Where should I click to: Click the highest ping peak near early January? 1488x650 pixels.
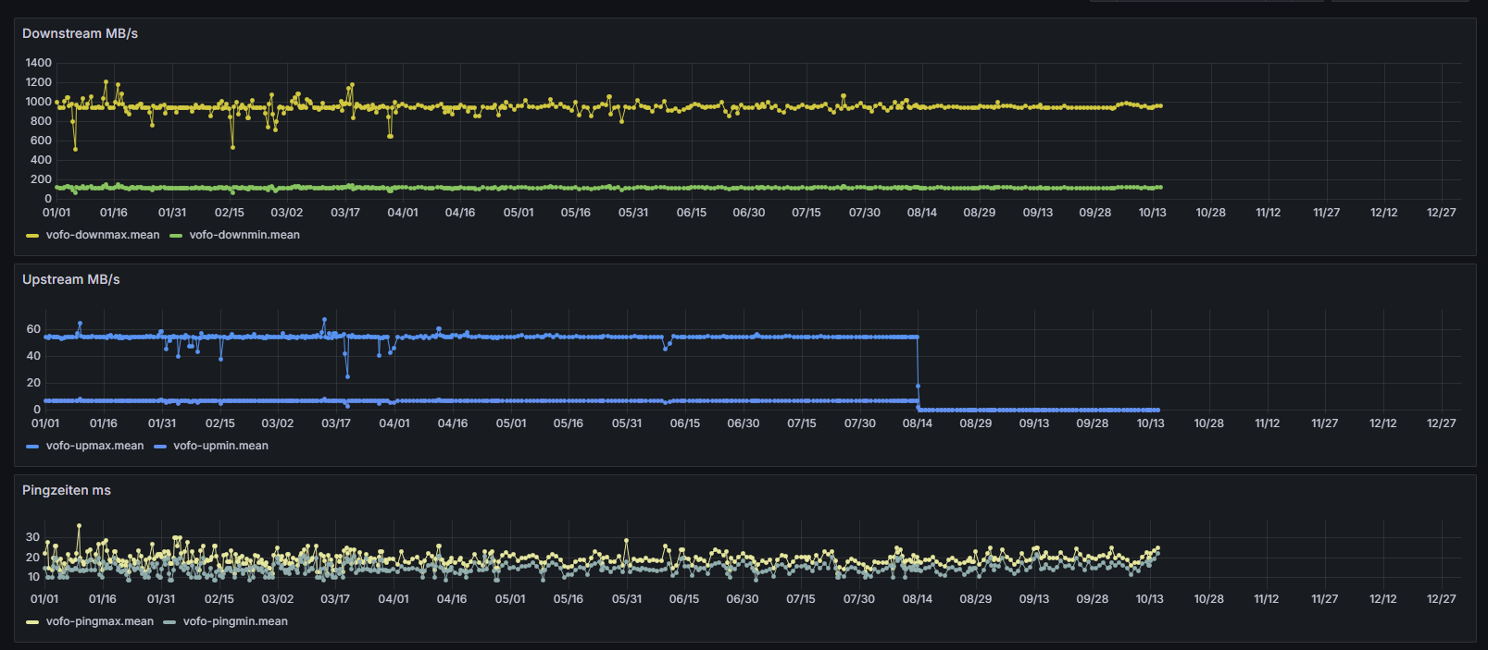(79, 525)
